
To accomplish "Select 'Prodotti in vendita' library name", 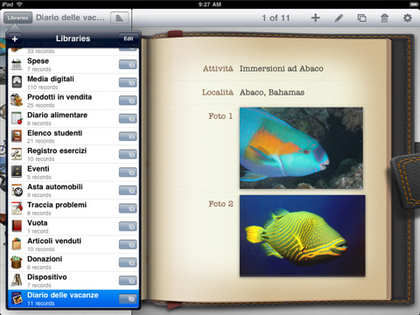I will [x=59, y=97].
